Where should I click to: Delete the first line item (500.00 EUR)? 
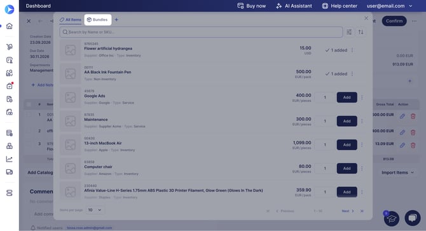click(x=413, y=116)
